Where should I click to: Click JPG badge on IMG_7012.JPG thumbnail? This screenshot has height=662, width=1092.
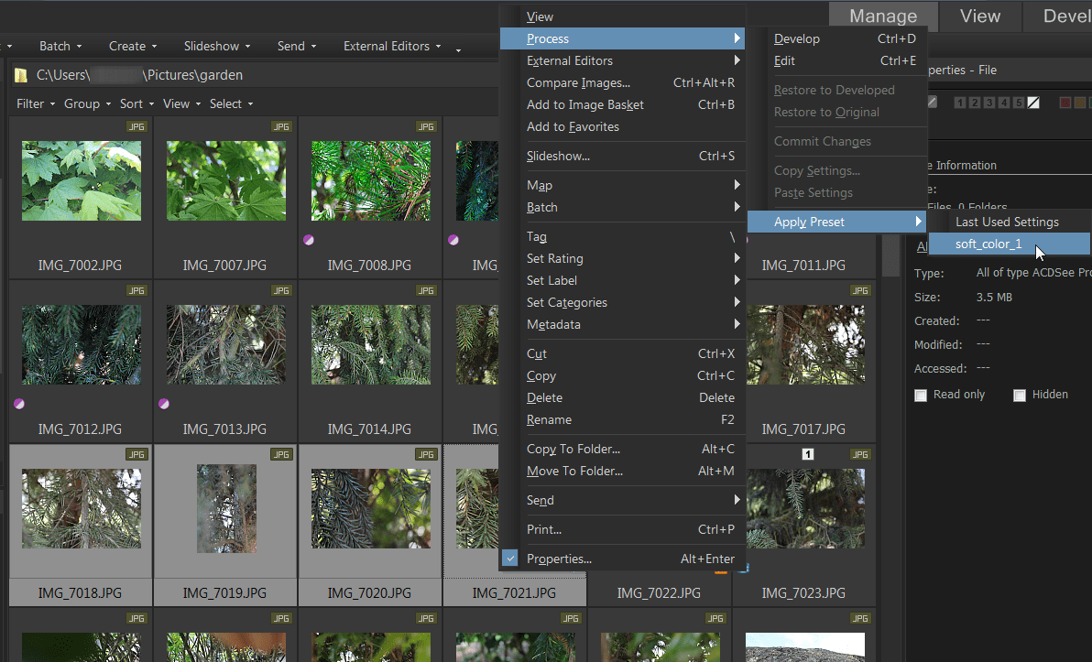coord(136,290)
